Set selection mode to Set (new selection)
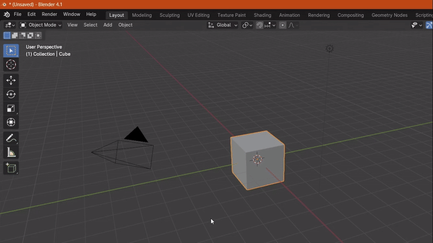The image size is (433, 243). [7, 35]
